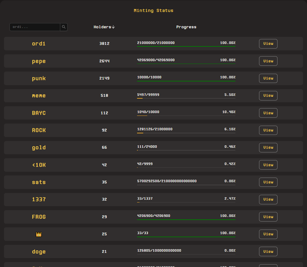
Task: Click supply text 126805/1000000000000
Action: pyautogui.click(x=159, y=250)
